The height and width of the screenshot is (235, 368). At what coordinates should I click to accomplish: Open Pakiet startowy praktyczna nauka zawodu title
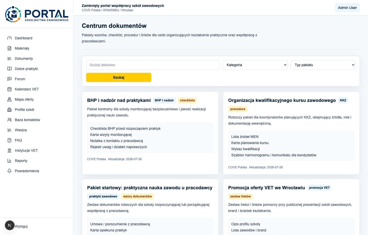tap(150, 188)
